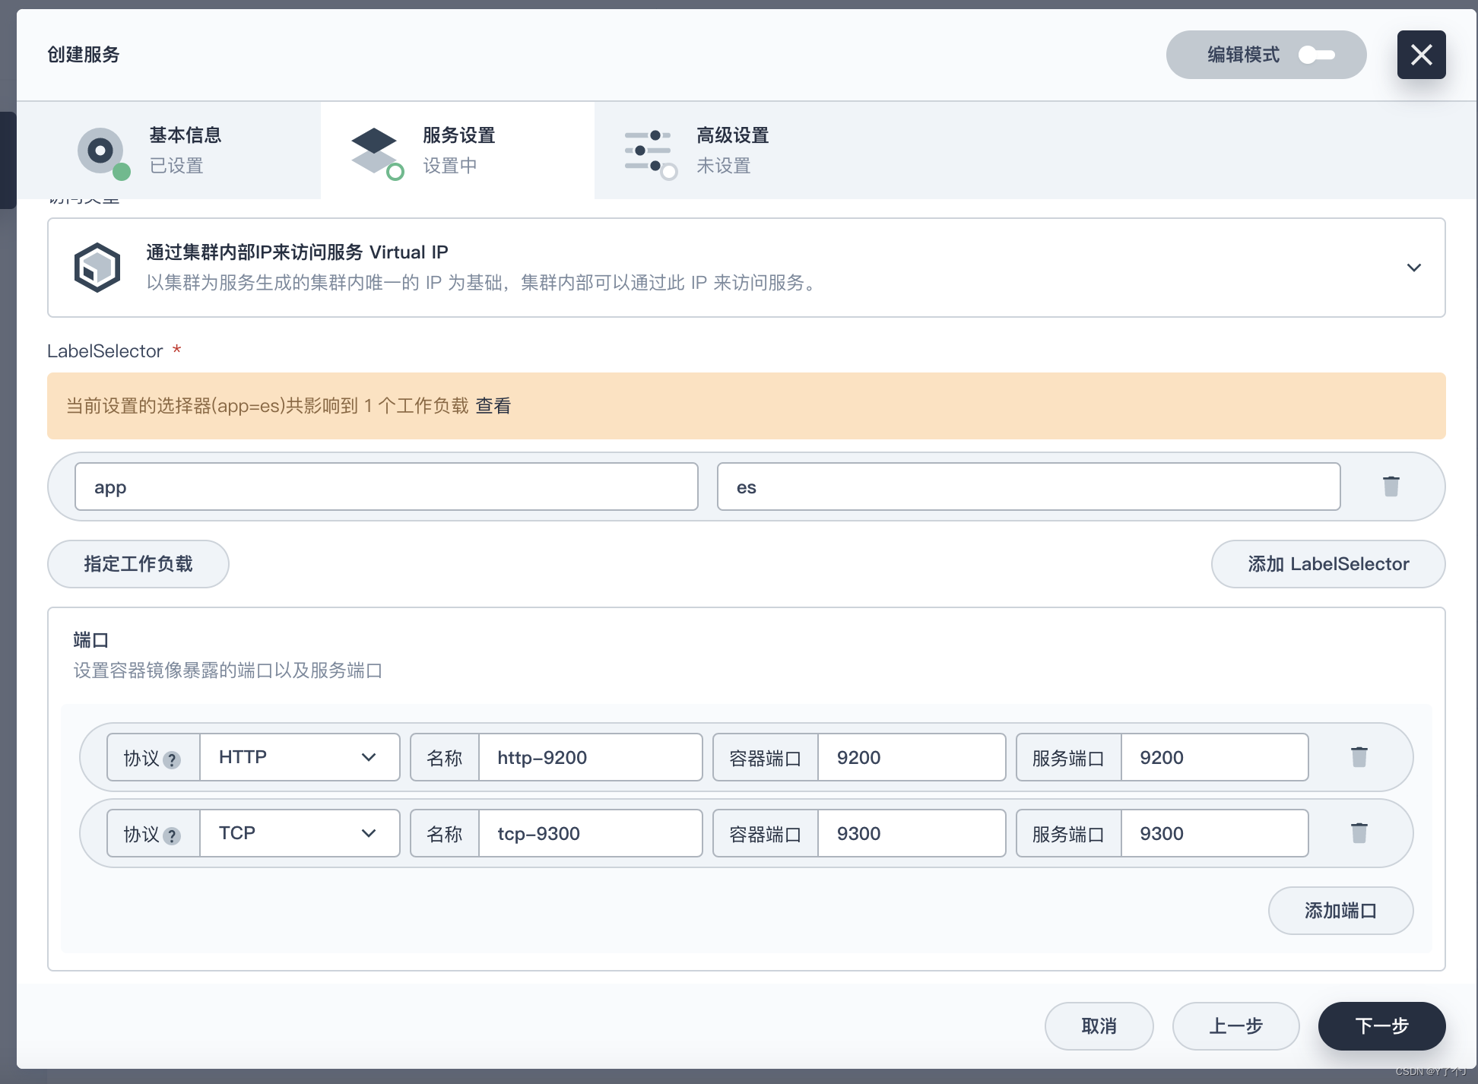The image size is (1478, 1084).
Task: Click 服务端口 field with 9300
Action: click(1215, 833)
